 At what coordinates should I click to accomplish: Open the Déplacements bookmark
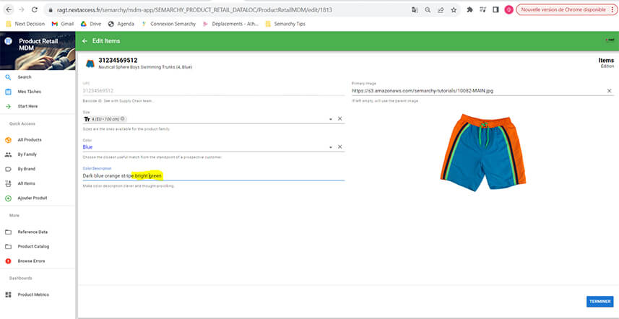point(231,24)
